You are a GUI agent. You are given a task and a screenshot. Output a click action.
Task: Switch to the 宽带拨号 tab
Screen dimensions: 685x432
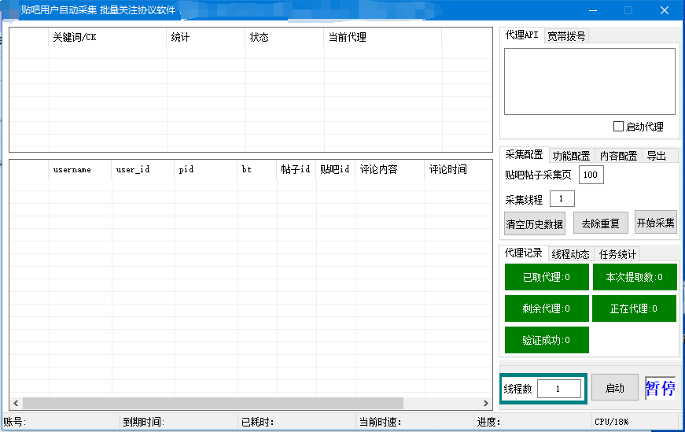coord(566,36)
